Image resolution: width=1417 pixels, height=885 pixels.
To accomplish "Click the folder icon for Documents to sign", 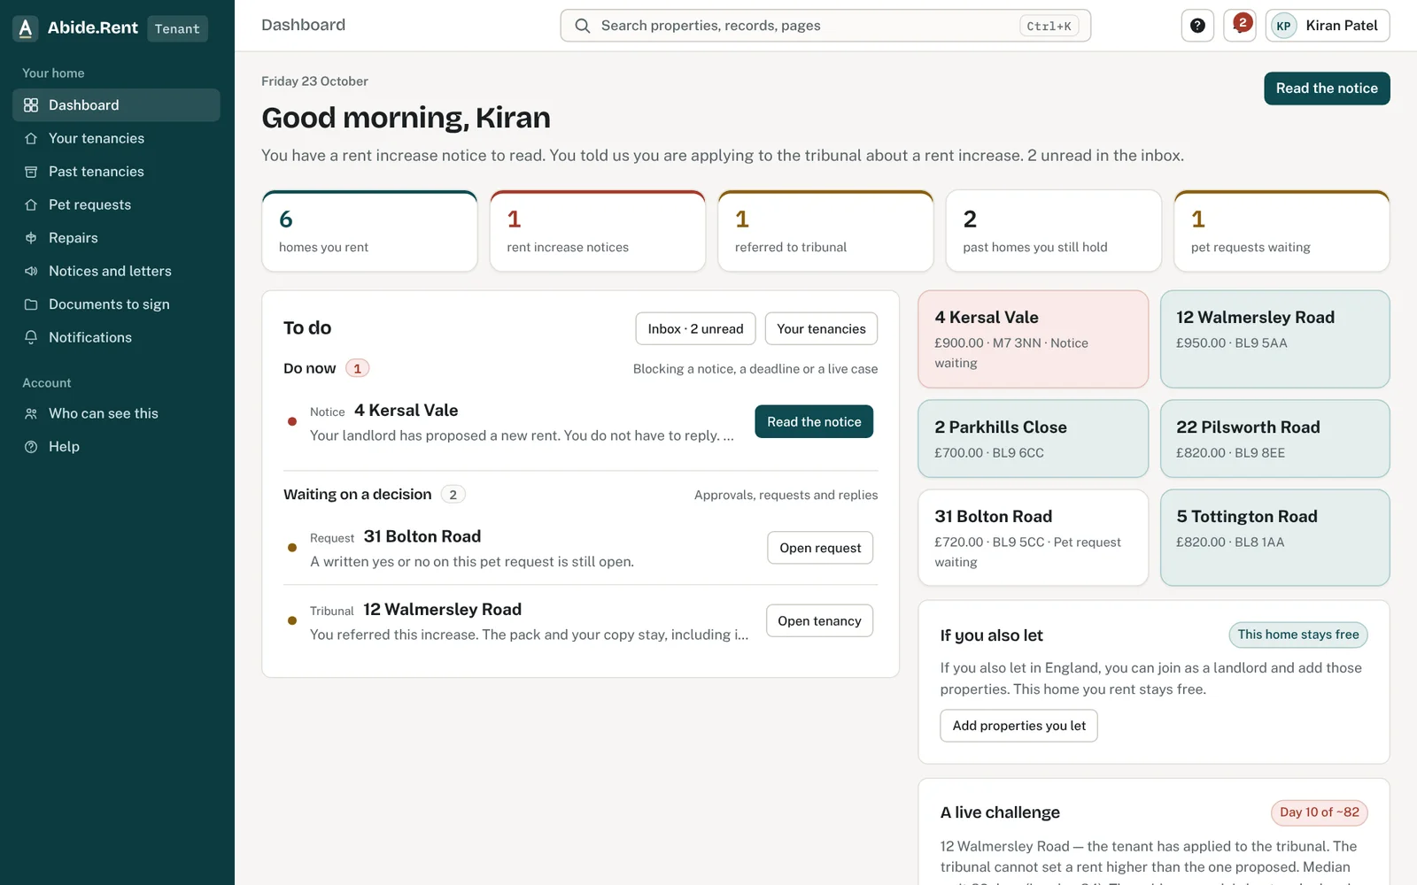I will click(x=31, y=304).
